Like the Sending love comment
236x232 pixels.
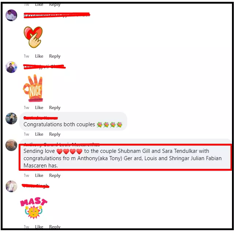pos(39,175)
